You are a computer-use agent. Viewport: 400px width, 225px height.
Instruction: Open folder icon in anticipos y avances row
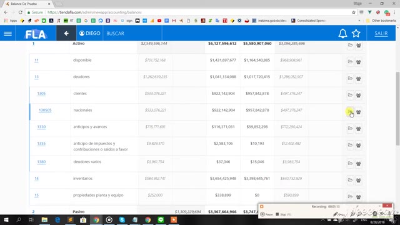pyautogui.click(x=350, y=128)
